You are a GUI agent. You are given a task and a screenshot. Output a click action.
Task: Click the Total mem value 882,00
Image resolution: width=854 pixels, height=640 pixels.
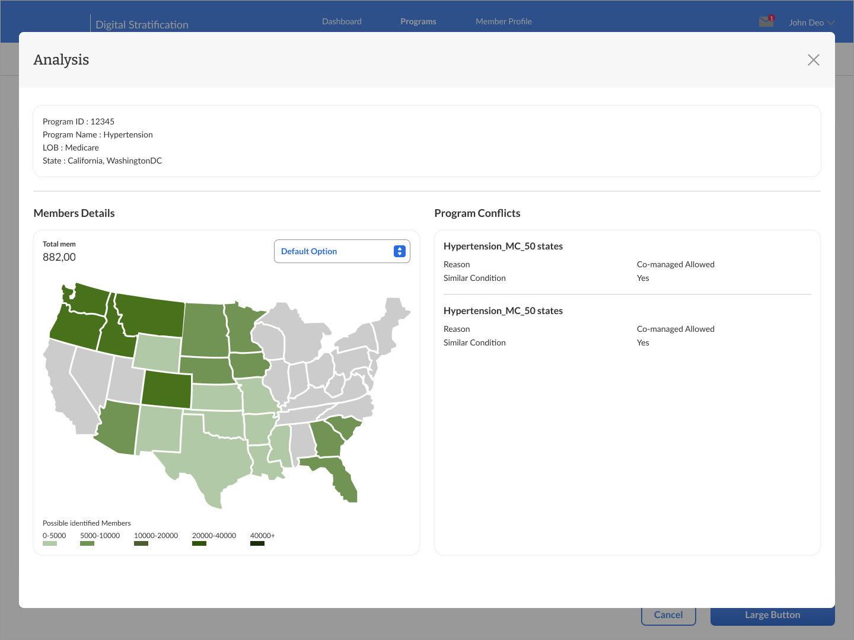click(x=59, y=257)
